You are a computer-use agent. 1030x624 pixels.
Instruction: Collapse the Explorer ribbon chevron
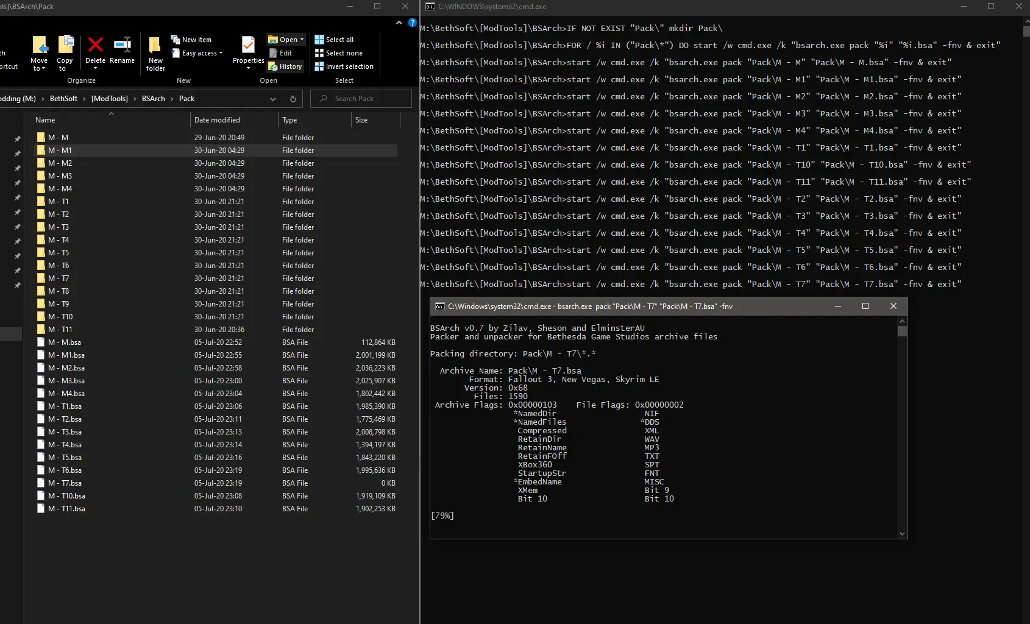click(x=399, y=23)
